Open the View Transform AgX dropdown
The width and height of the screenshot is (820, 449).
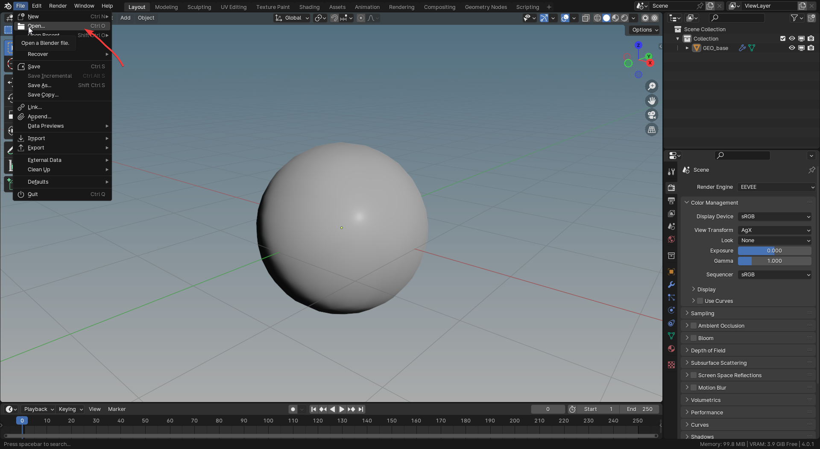point(775,230)
